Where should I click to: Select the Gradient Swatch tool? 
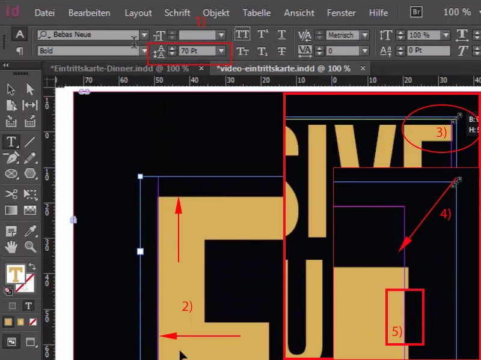pos(11,211)
